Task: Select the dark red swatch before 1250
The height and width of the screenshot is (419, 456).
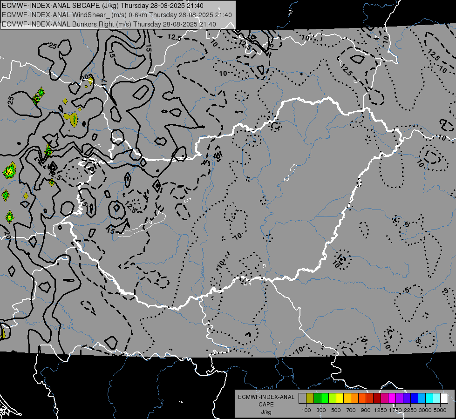Action: [377, 399]
